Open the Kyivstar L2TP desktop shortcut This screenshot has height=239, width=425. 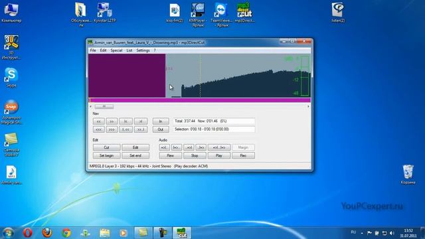coord(105,13)
